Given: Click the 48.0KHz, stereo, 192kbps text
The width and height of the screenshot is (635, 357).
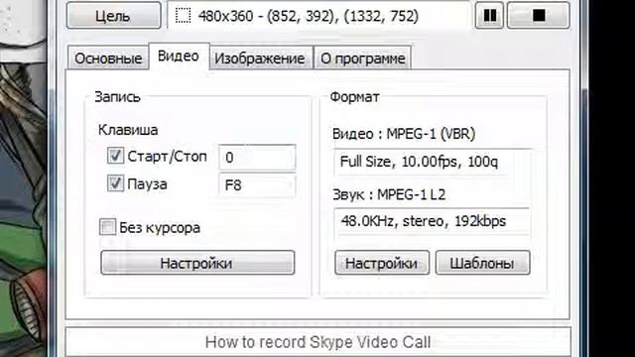Looking at the screenshot, I should click(x=424, y=221).
